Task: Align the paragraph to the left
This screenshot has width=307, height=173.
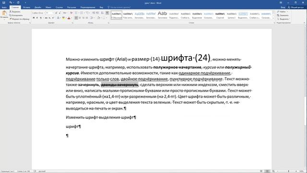Action: click(x=76, y=18)
